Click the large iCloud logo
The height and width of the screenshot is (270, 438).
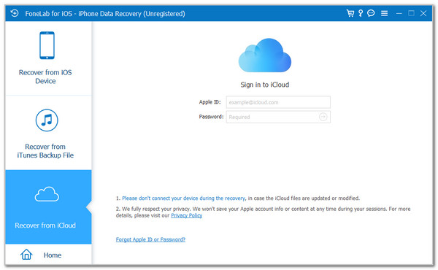tap(264, 55)
